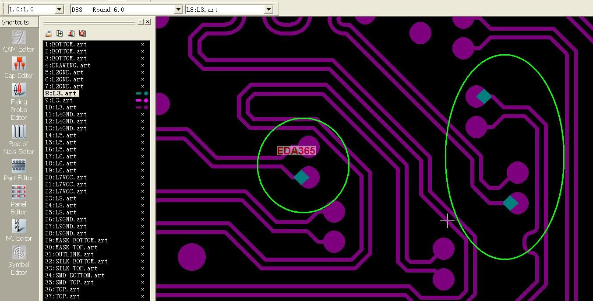Select layer 6:L2GND.art in list
Screen dimensions: 593x301
click(x=64, y=79)
